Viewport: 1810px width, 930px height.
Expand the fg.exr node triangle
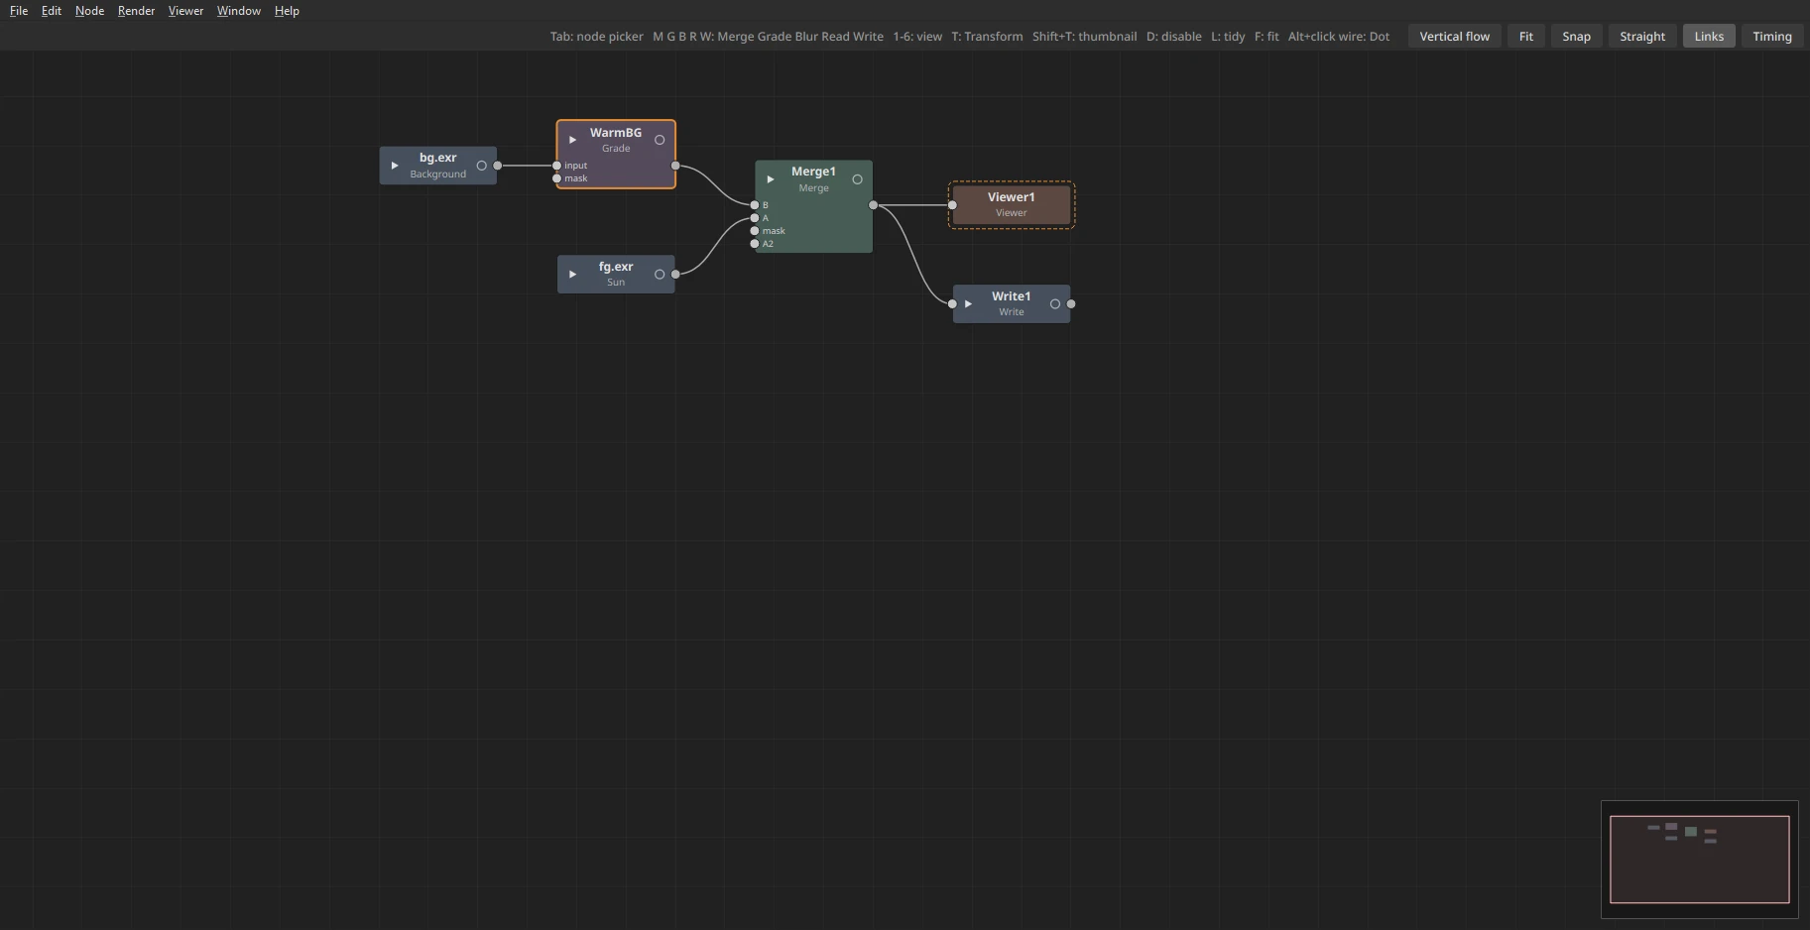pos(572,275)
